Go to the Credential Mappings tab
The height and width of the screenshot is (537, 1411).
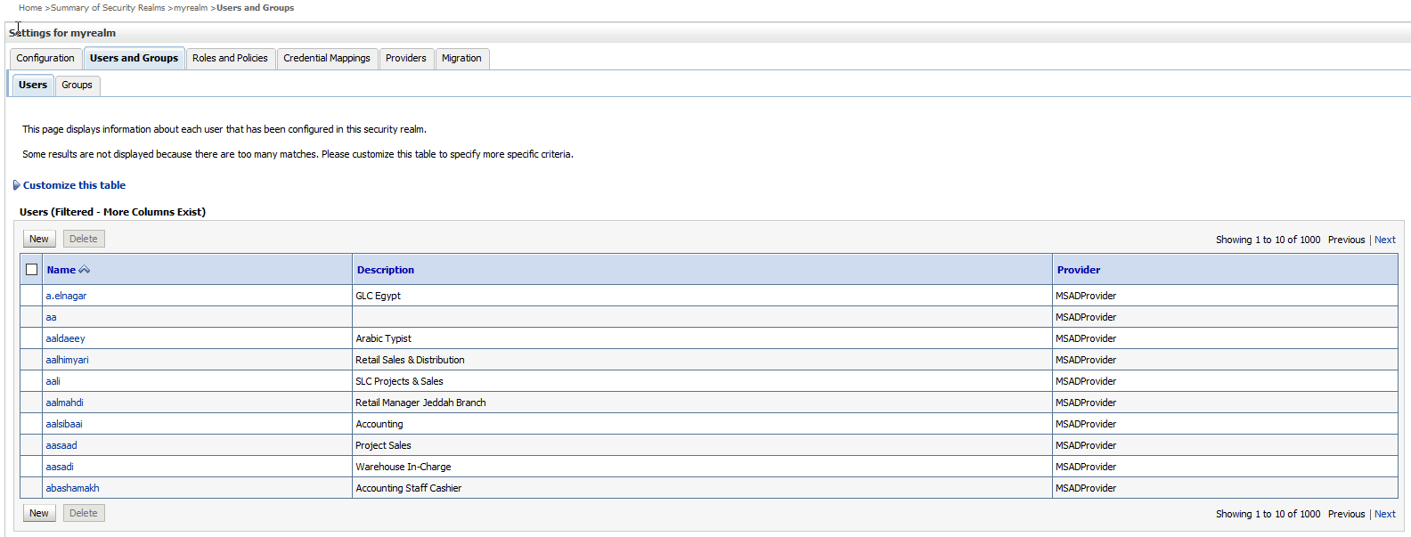pos(327,59)
